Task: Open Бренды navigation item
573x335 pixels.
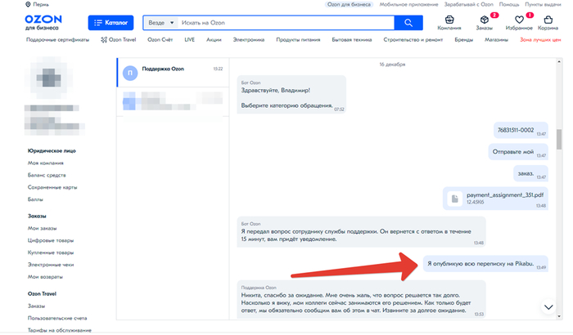Action: [x=464, y=40]
